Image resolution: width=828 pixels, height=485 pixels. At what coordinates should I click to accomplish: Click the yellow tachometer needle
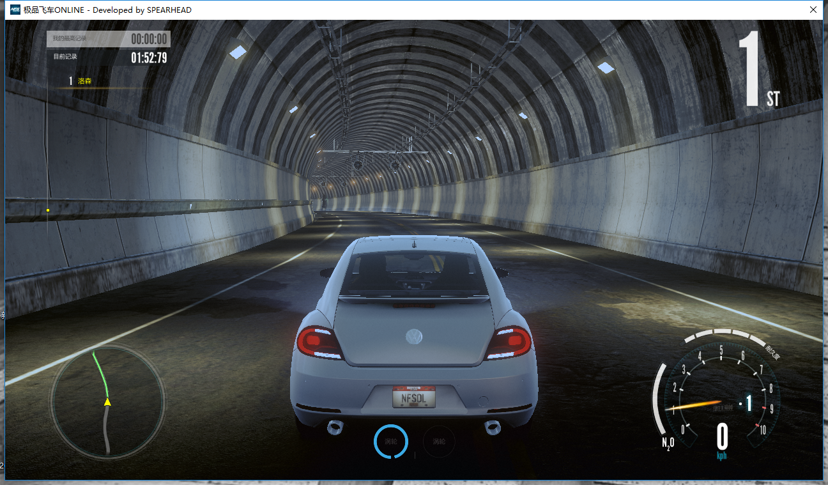[x=694, y=404]
